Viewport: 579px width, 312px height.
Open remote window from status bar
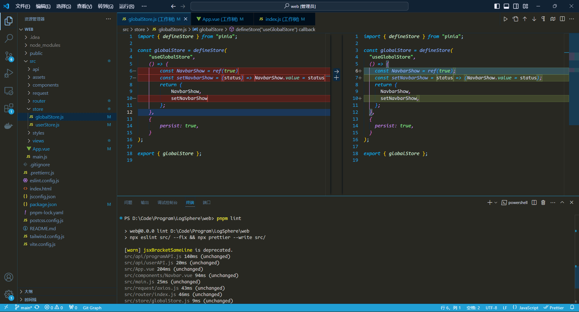6,307
